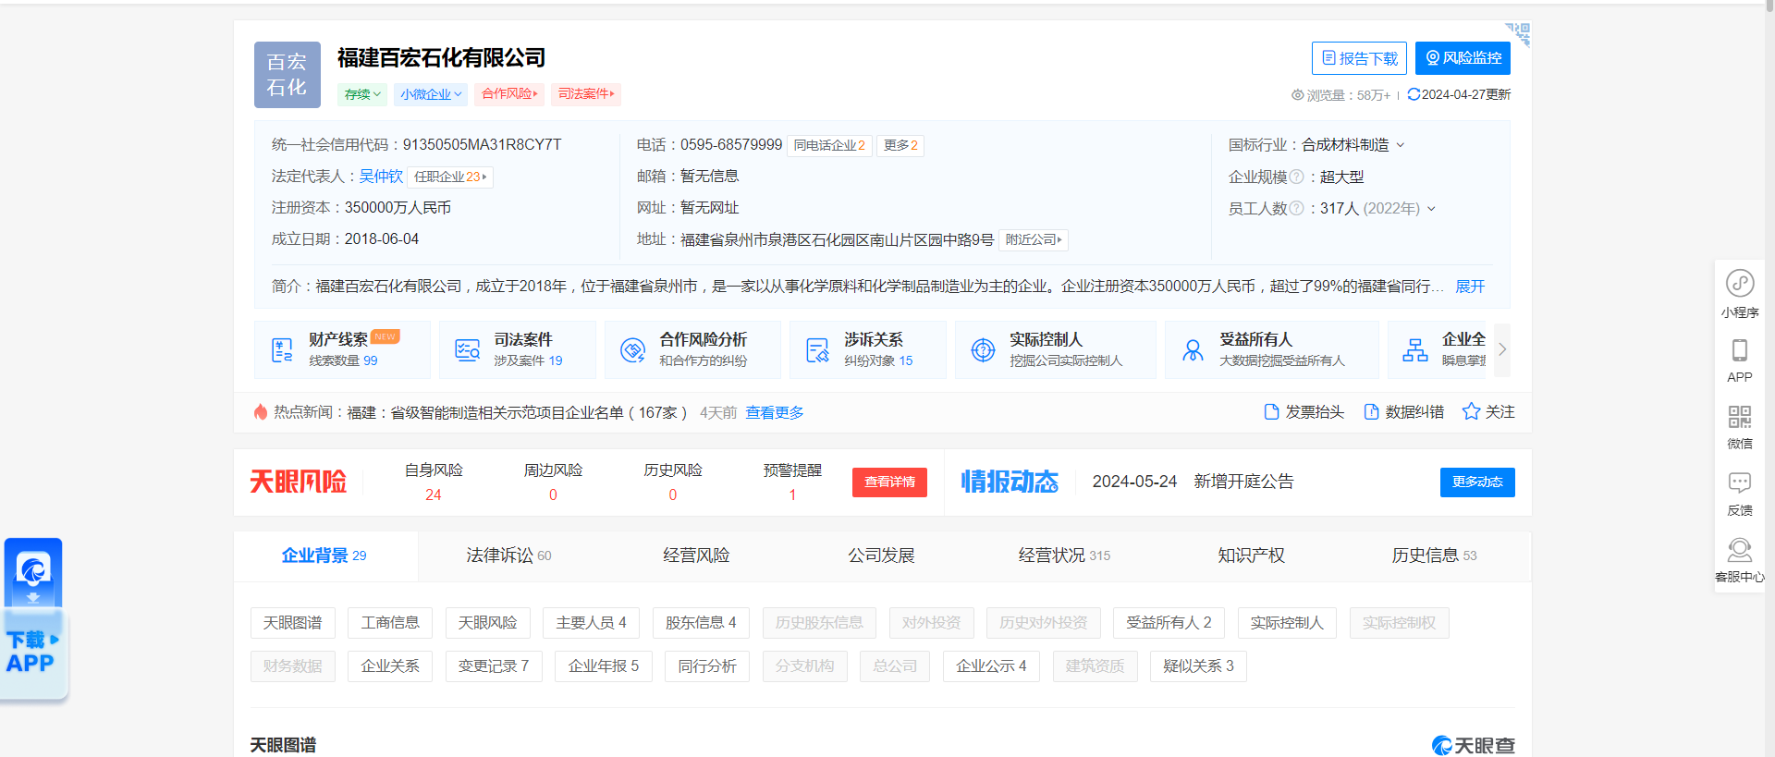Open the 反馈 feedback icon
This screenshot has height=757, width=1775.
pyautogui.click(x=1739, y=482)
